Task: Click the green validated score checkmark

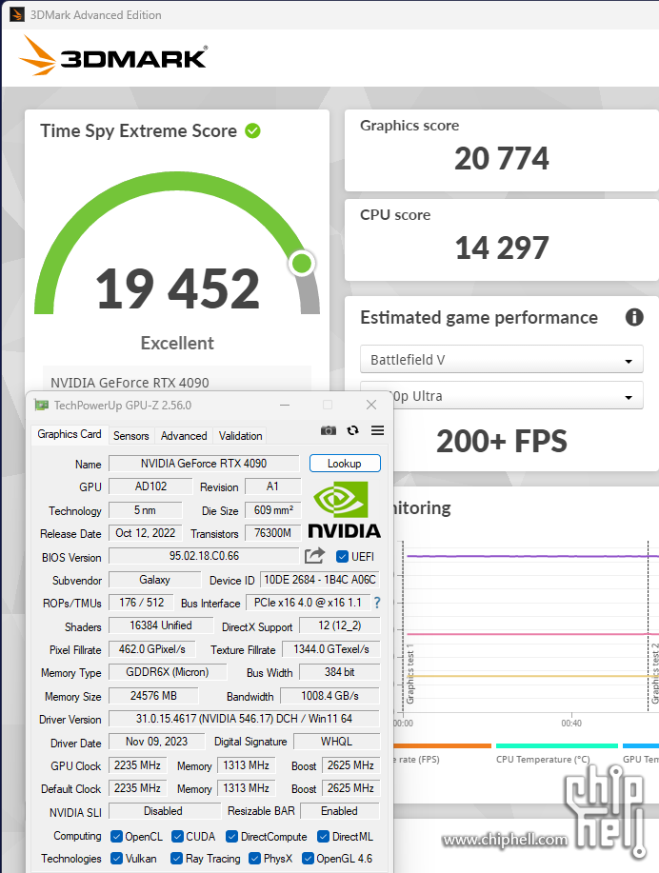Action: tap(253, 130)
